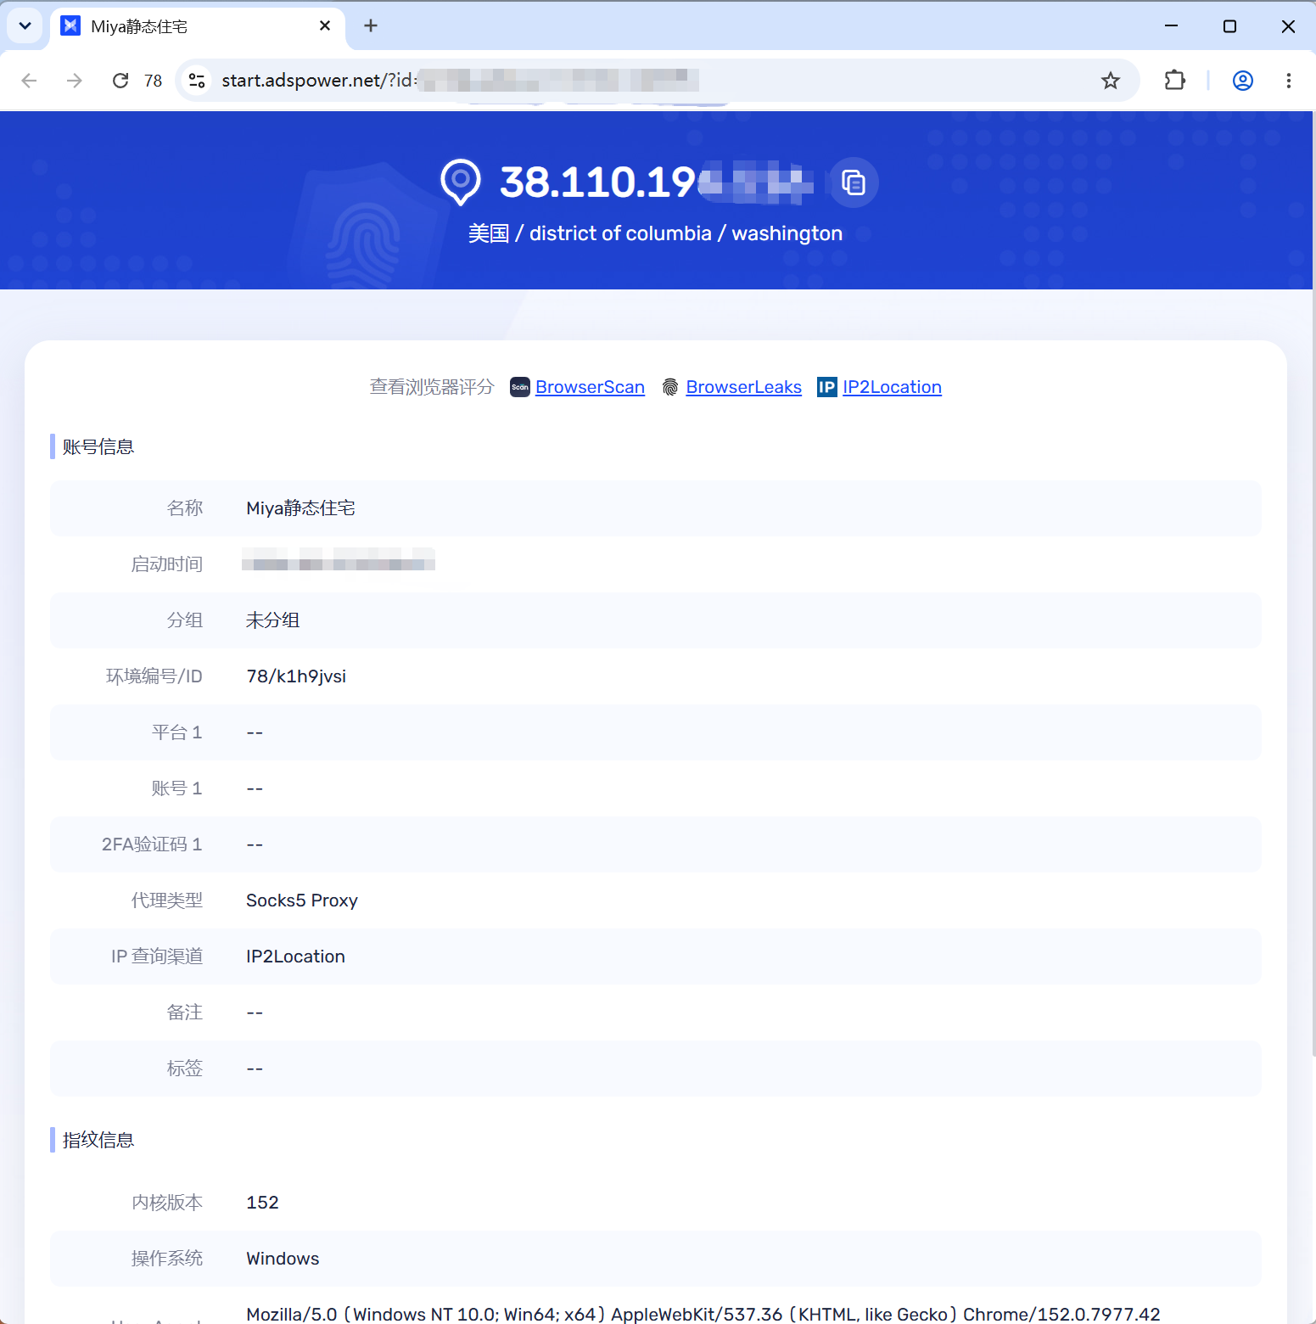Minimize the browser window
Viewport: 1316px width, 1324px height.
click(x=1171, y=26)
